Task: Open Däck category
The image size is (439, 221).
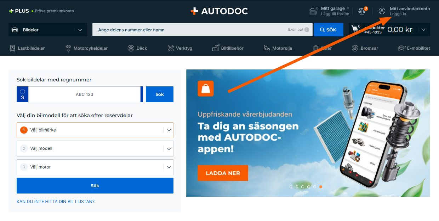Action: pyautogui.click(x=137, y=48)
